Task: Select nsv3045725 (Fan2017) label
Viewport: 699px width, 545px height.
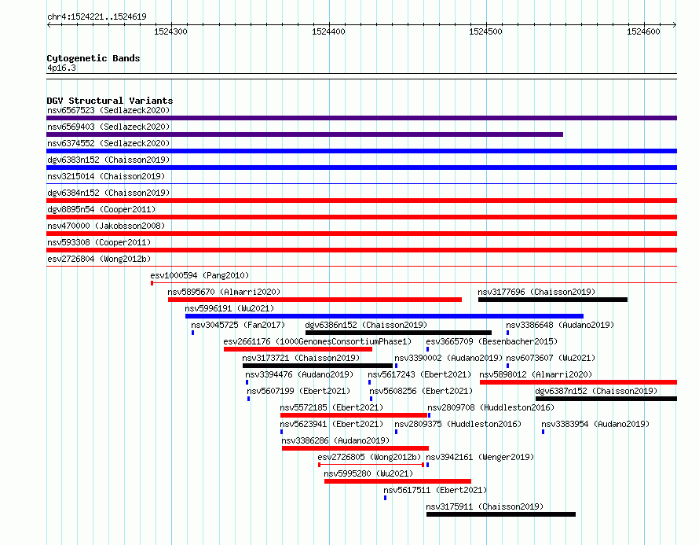Action: 238,325
